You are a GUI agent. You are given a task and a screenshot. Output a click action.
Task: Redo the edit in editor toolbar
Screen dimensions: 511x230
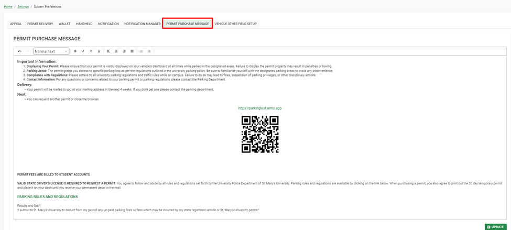tap(28, 51)
